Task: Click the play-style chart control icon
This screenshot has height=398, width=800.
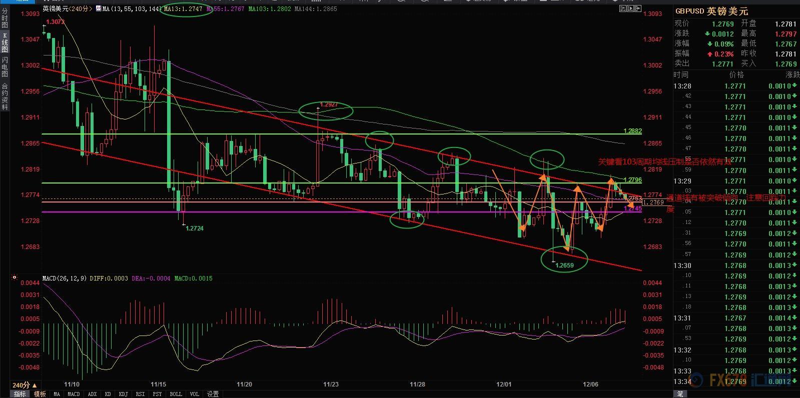Action: 630,8
